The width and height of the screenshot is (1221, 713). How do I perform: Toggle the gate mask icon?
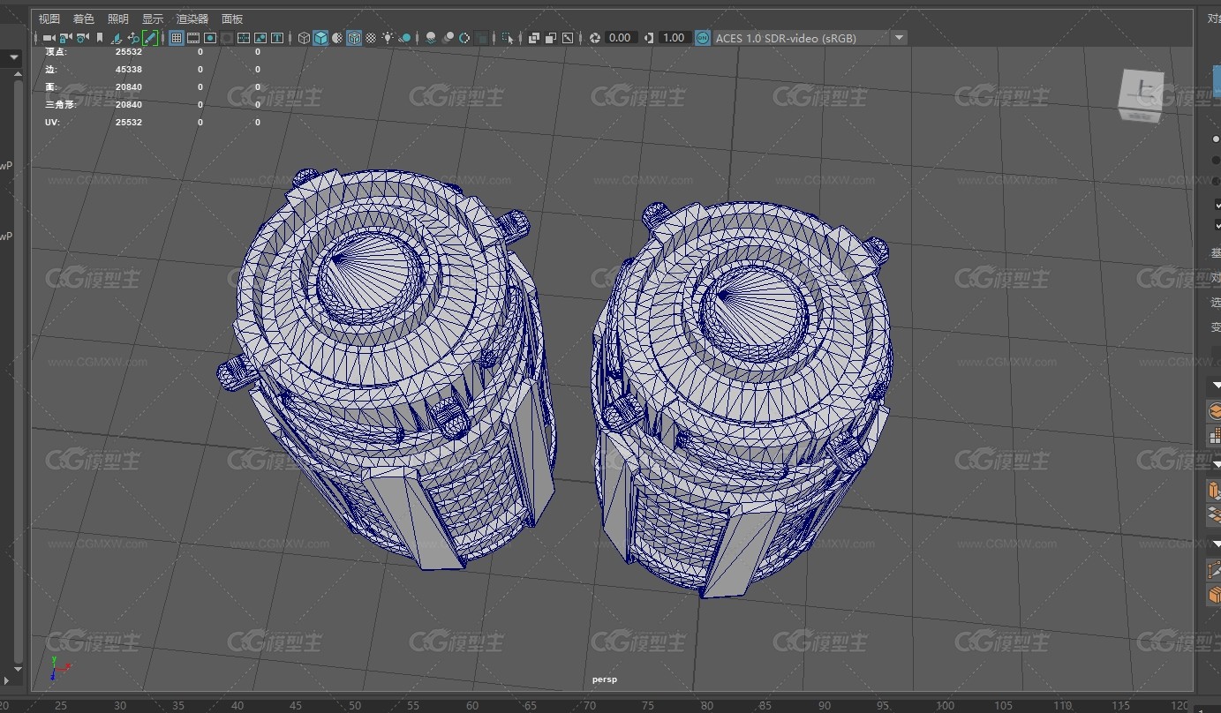pos(227,38)
